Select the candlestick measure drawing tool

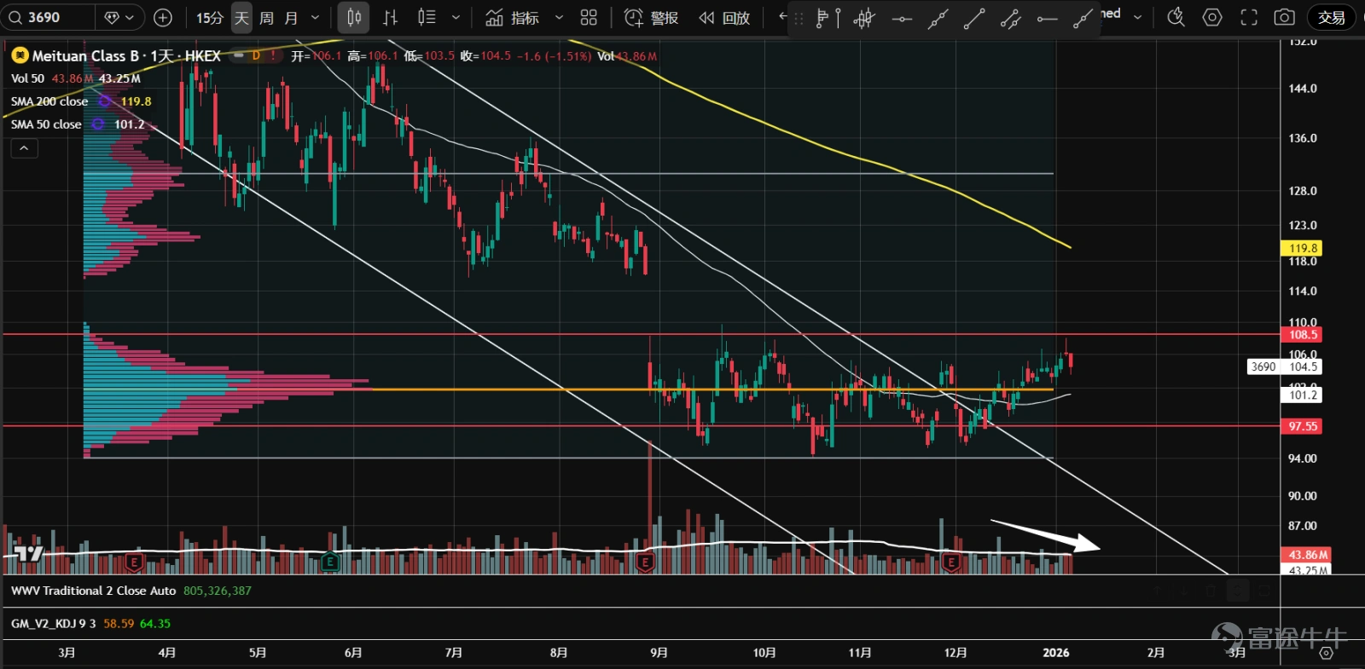click(864, 18)
